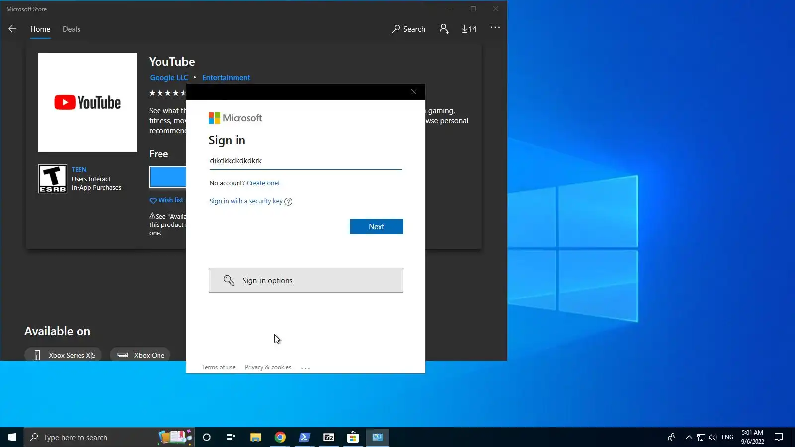Viewport: 795px width, 447px height.
Task: Add YouTube to Wish list
Action: [x=166, y=200]
